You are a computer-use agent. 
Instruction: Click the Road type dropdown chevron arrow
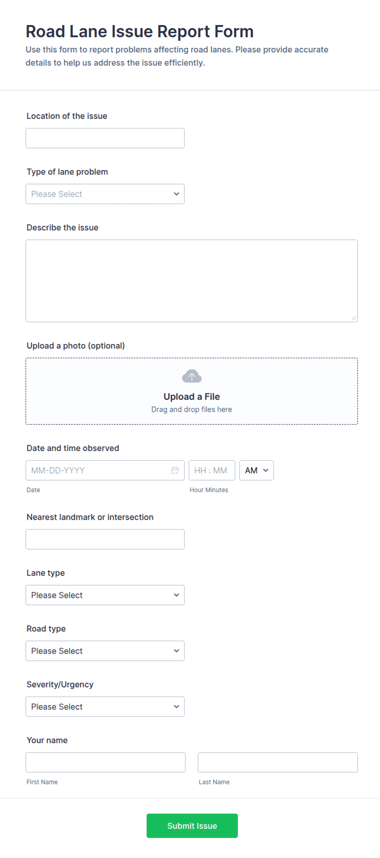[177, 651]
